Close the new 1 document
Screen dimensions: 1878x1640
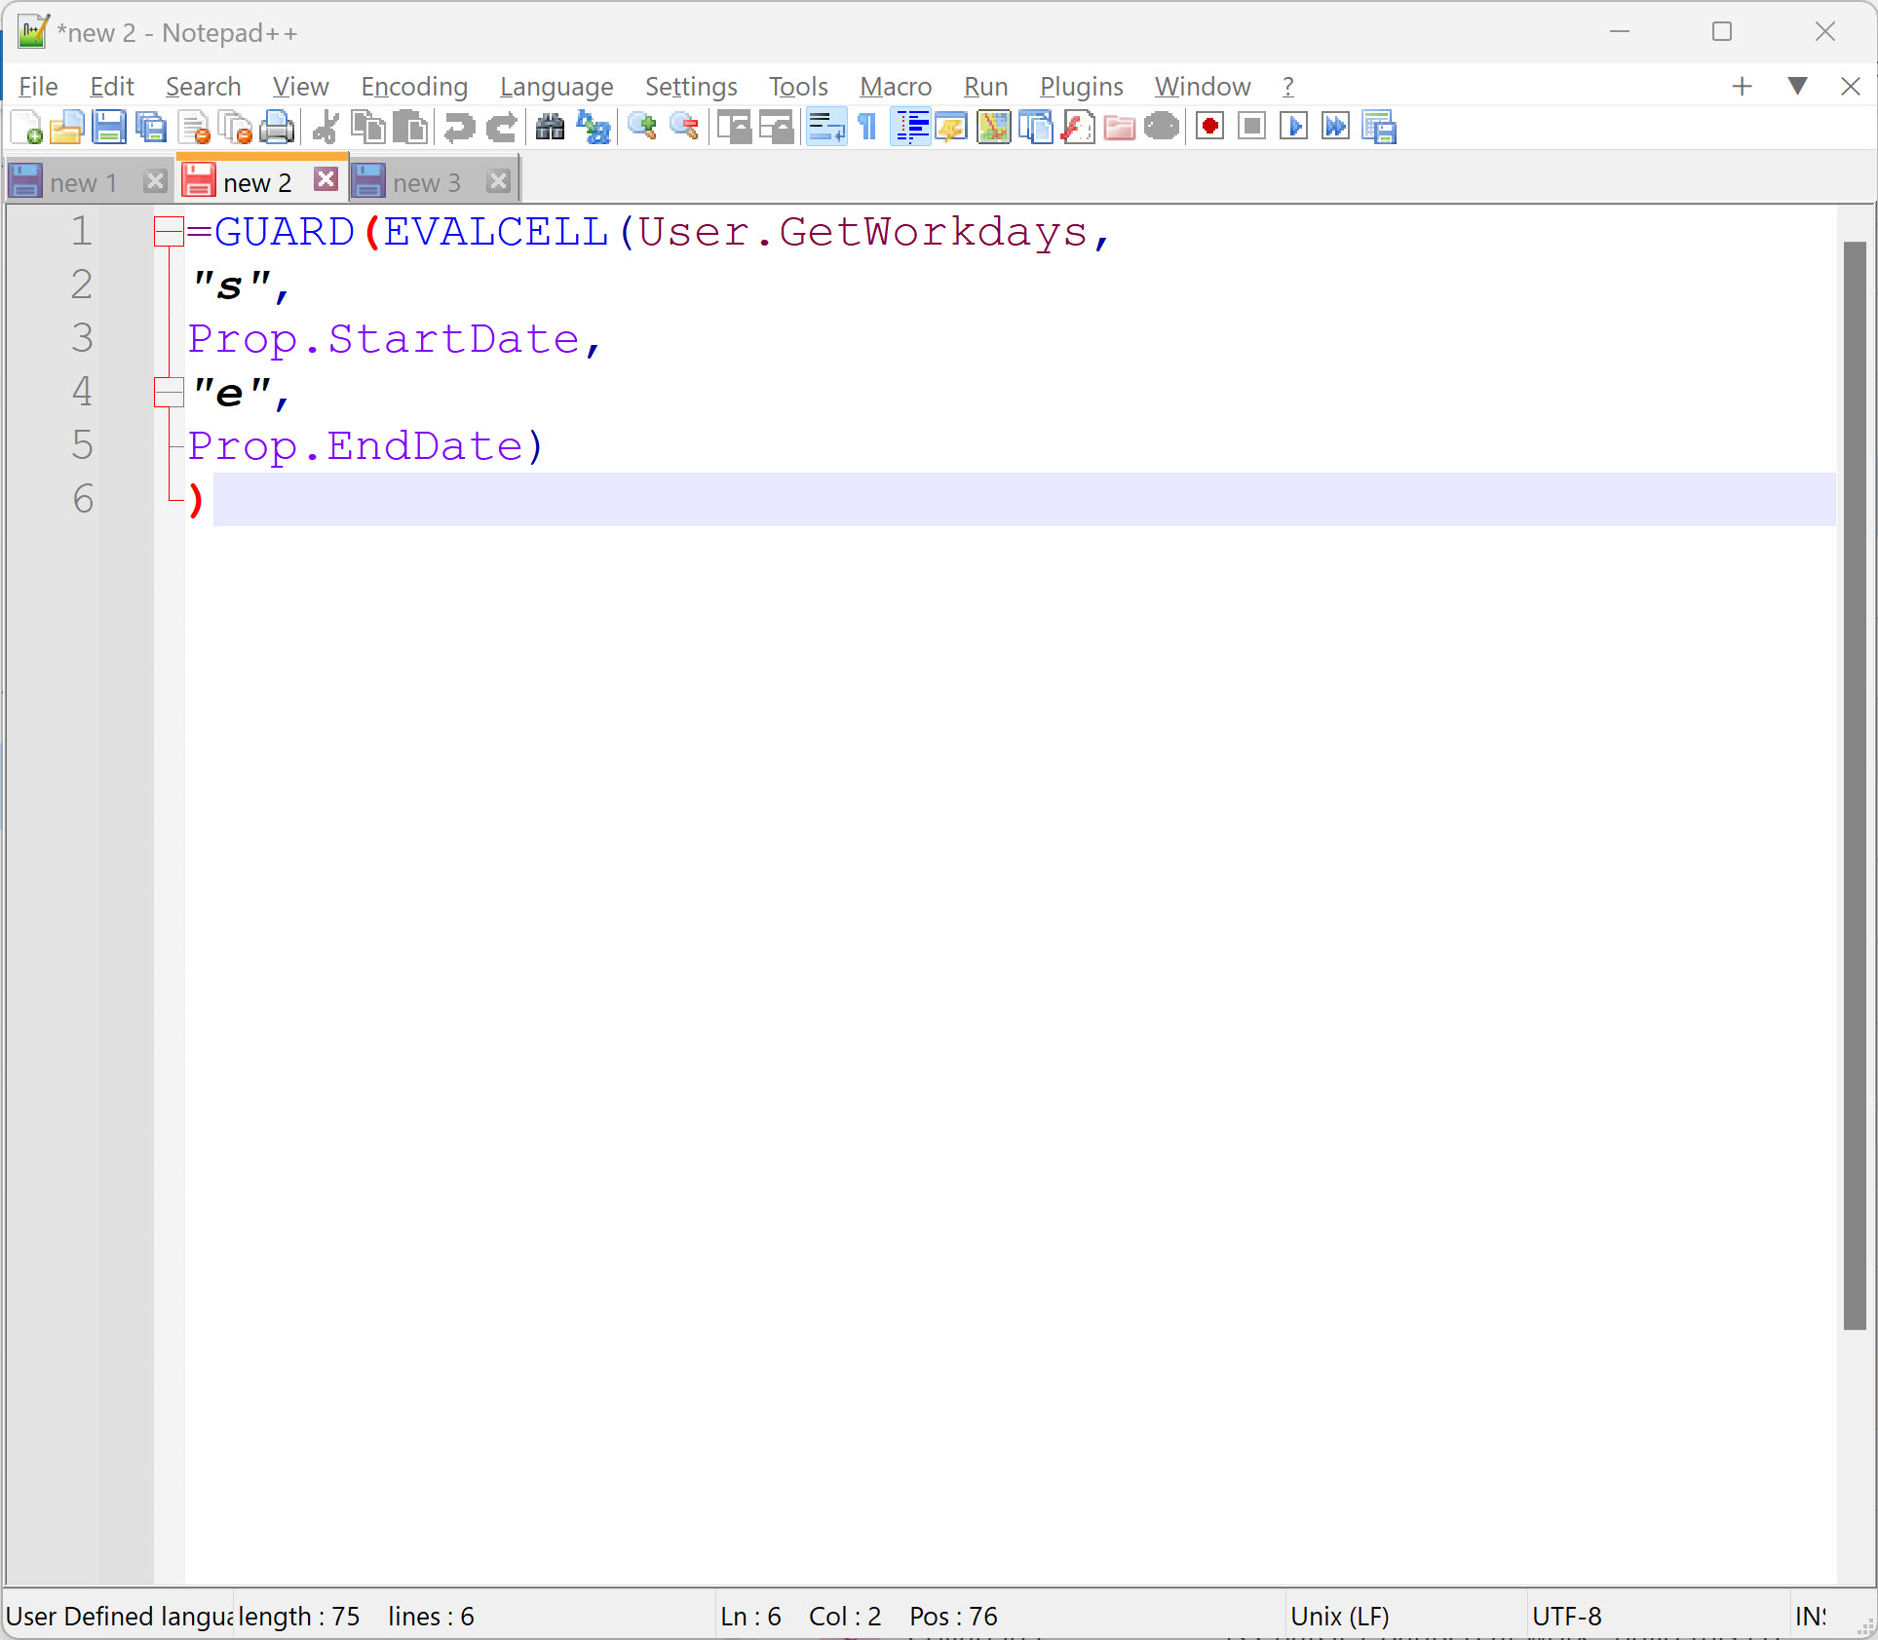[x=155, y=181]
